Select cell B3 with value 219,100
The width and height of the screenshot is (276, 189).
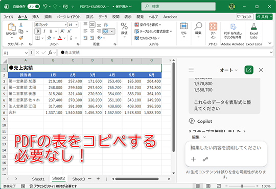(53, 82)
